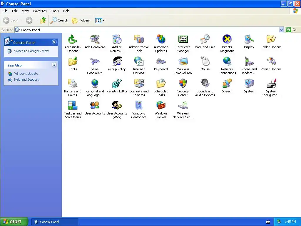Collapse the Control Panel sidebar section
This screenshot has width=301, height=226.
tap(54, 42)
